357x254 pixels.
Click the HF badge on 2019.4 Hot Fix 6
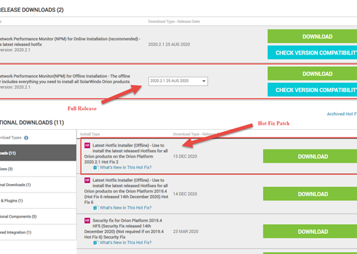(87, 180)
